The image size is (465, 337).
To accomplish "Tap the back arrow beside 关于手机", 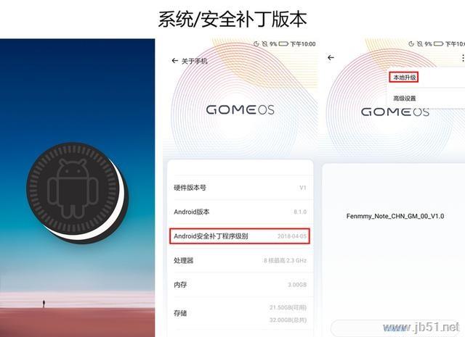I will point(174,61).
